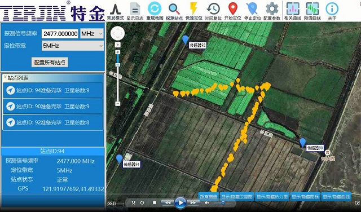Open the 5MHz 定位带宽 dropdown
This screenshot has height=212, width=361.
pyautogui.click(x=73, y=46)
